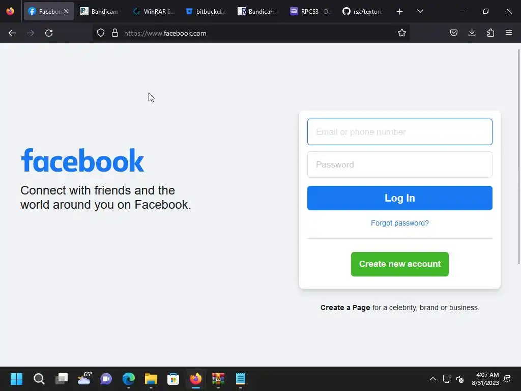Open the Notepad taskbar icon
Viewport: 521px width, 391px height.
241,379
